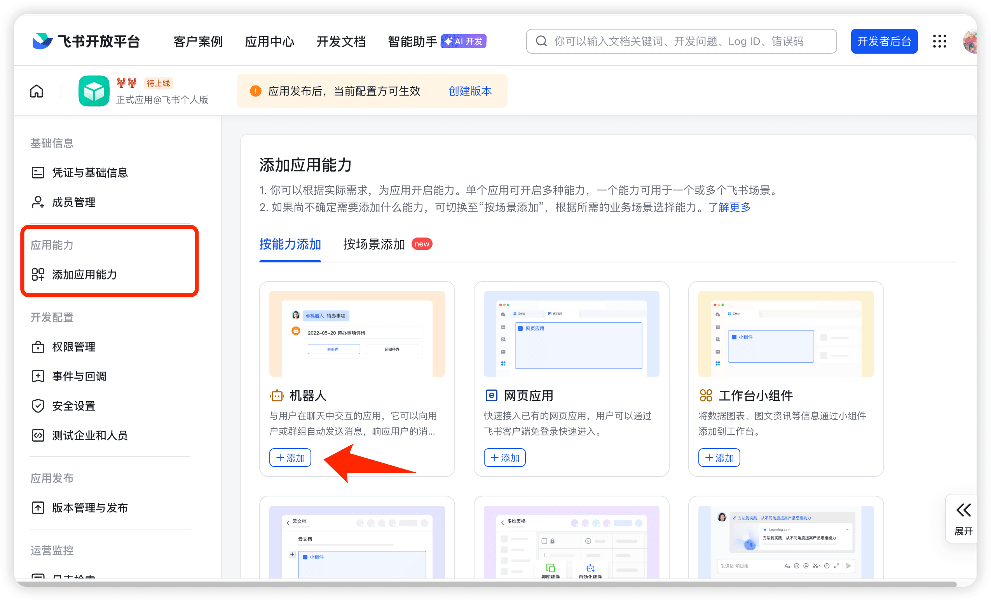Click the lock icon next to 权限管理
The image size is (991, 601).
[38, 347]
